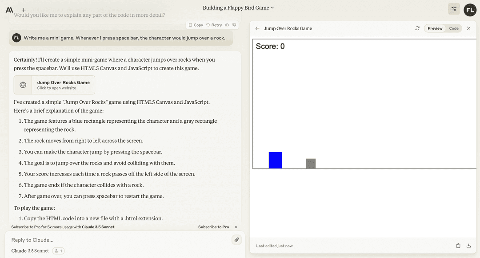Click Subscribe to Pro link
480x258 pixels.
(x=213, y=227)
